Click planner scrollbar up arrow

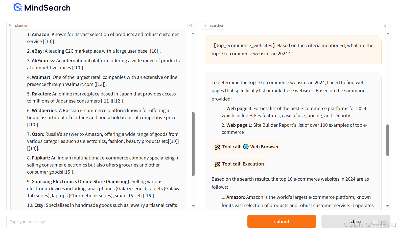193,34
